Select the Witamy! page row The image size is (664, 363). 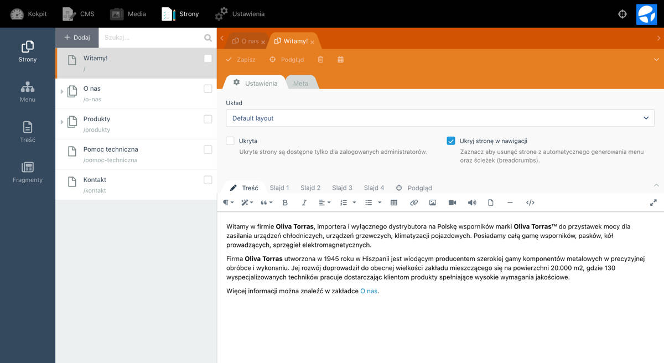point(136,63)
